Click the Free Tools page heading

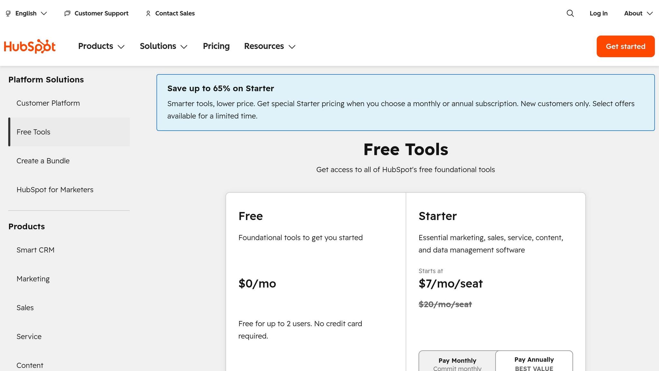pyautogui.click(x=405, y=149)
